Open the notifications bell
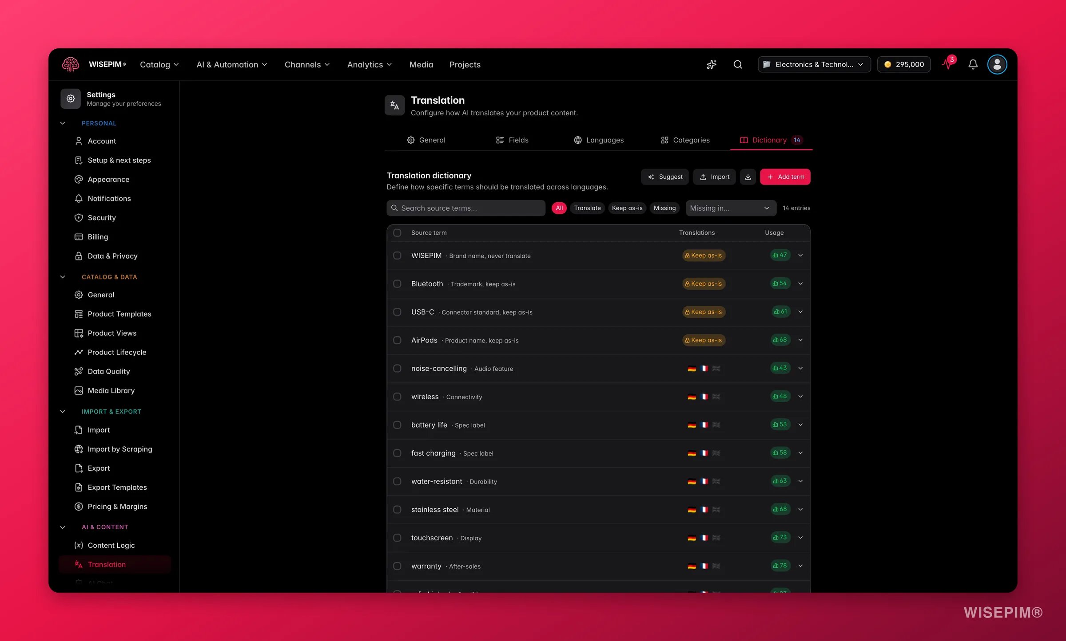 tap(973, 64)
